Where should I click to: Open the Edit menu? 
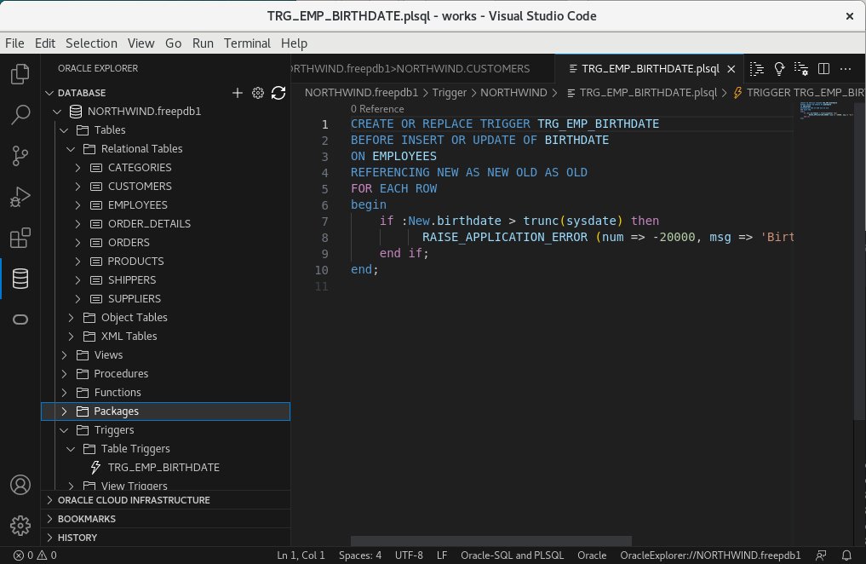(x=45, y=43)
